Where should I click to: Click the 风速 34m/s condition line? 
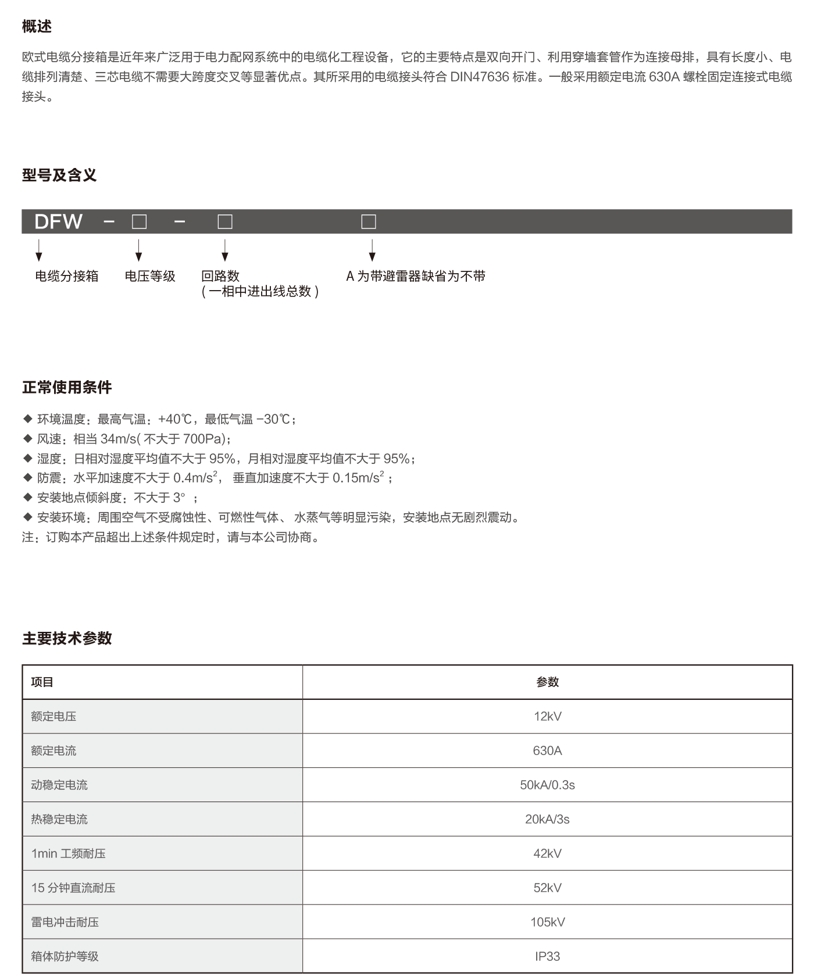(127, 439)
